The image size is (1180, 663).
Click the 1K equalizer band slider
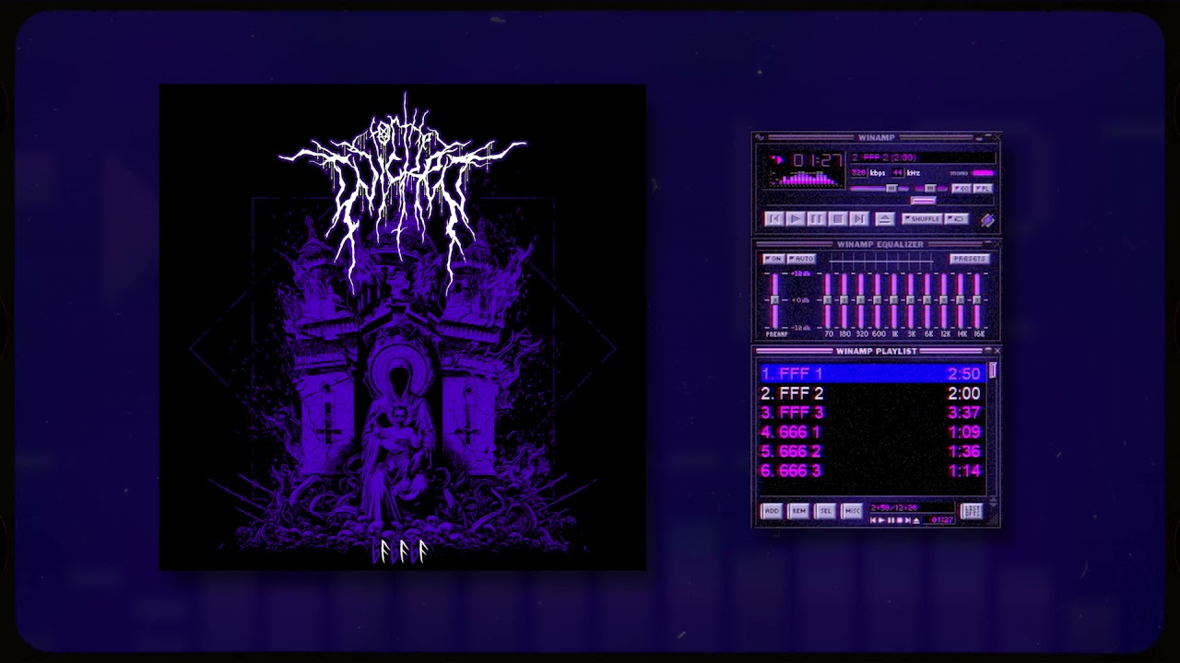click(894, 300)
